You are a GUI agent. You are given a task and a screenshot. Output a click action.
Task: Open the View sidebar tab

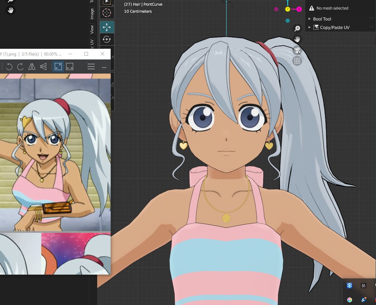click(x=92, y=29)
